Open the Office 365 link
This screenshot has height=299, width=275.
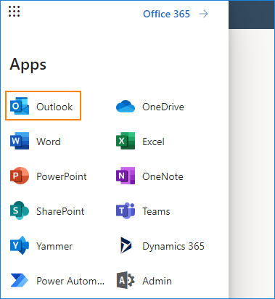click(166, 14)
